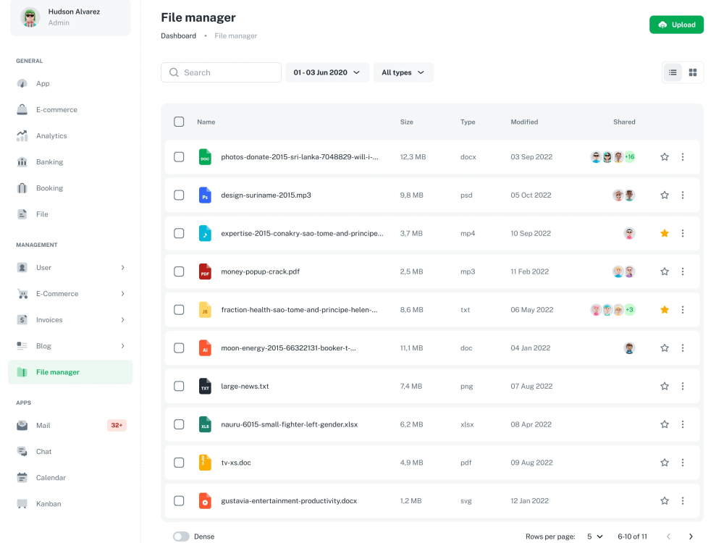Open more options for design-suriname-2015.mp3
Screen dimensions: 724x543
[683, 195]
